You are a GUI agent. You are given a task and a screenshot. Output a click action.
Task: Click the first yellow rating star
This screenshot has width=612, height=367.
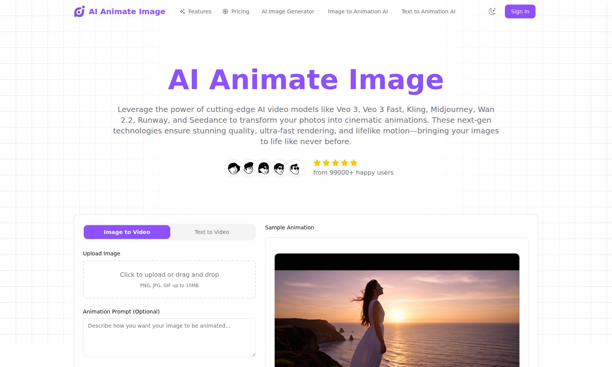[x=317, y=163]
